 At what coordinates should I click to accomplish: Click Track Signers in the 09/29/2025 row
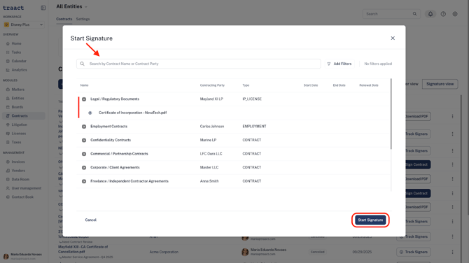tap(414, 252)
